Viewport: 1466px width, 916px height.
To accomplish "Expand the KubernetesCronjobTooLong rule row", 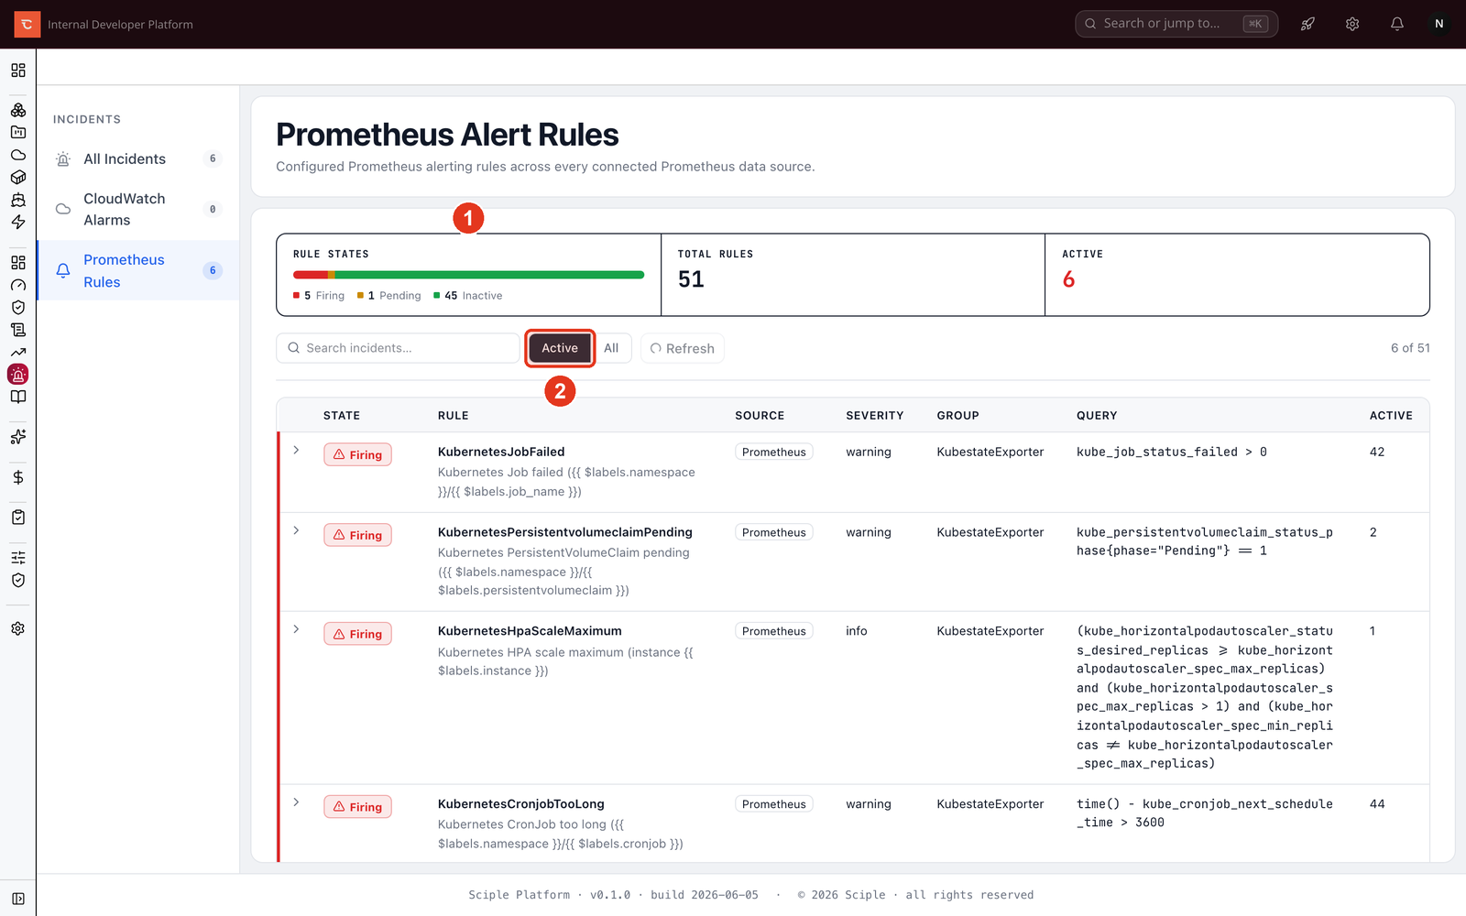I will click(x=296, y=802).
